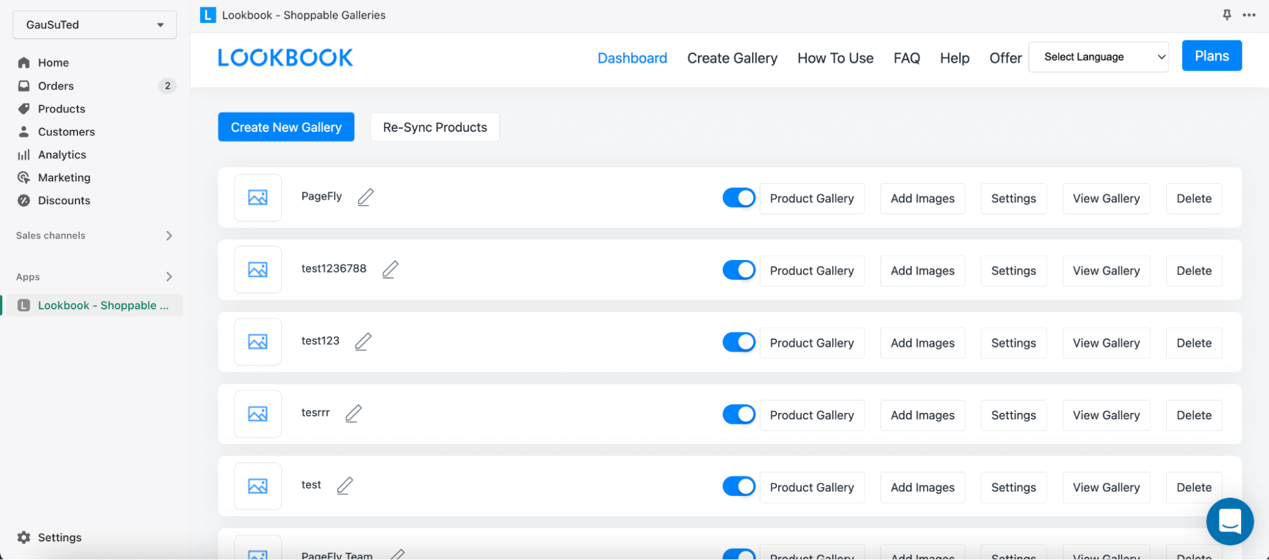The width and height of the screenshot is (1269, 560).
Task: Edit the PageFly gallery name pencil
Action: pos(366,197)
